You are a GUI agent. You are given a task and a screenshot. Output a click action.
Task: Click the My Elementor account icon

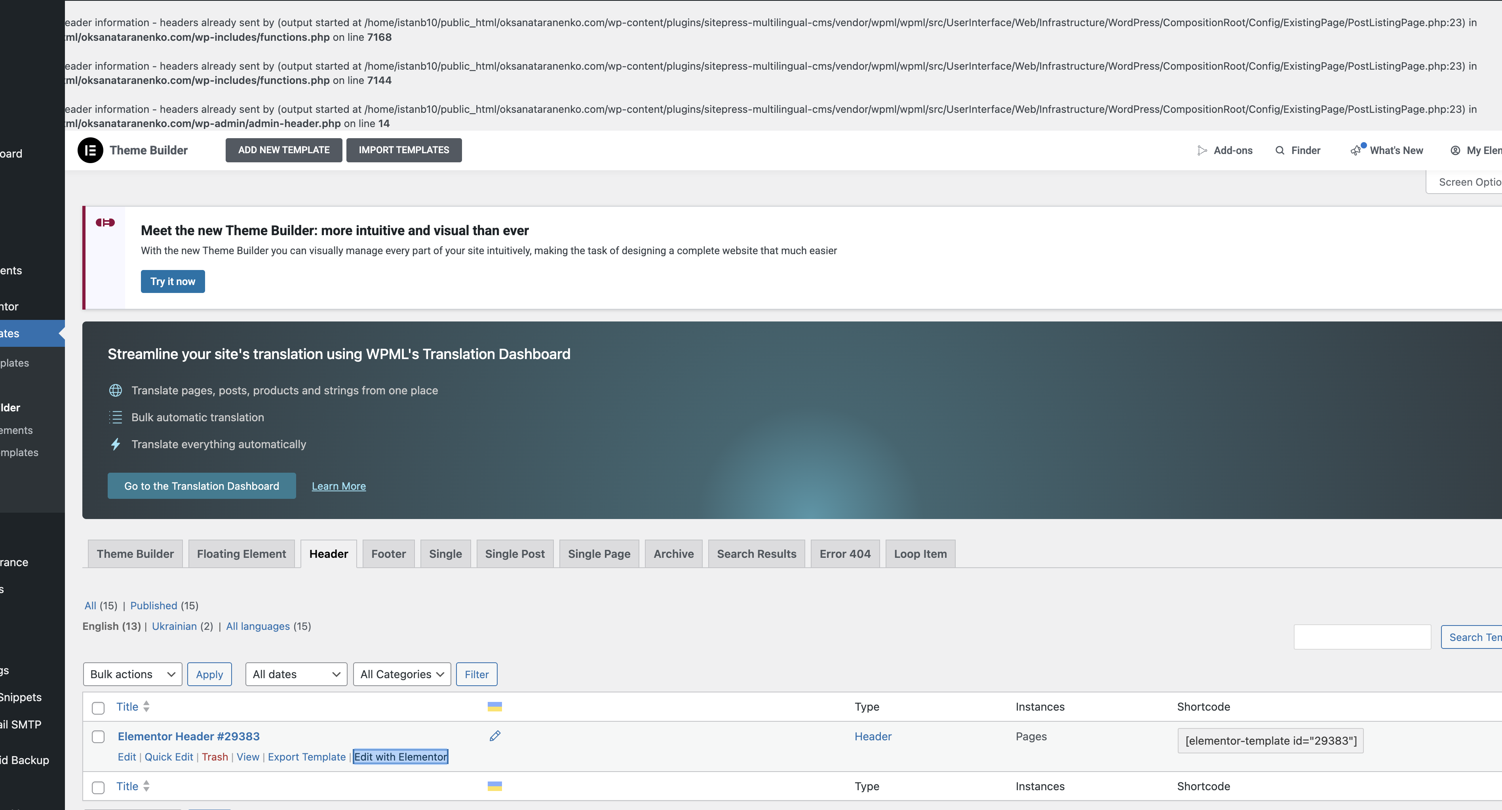pos(1455,150)
